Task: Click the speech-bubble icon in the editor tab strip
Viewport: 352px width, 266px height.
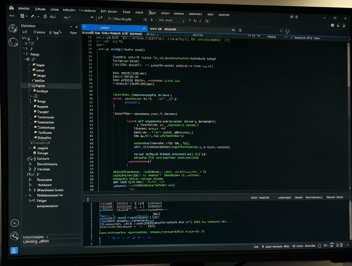Action: tap(281, 31)
